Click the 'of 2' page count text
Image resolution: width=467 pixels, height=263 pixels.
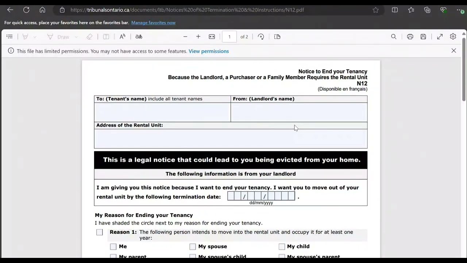coord(244,37)
